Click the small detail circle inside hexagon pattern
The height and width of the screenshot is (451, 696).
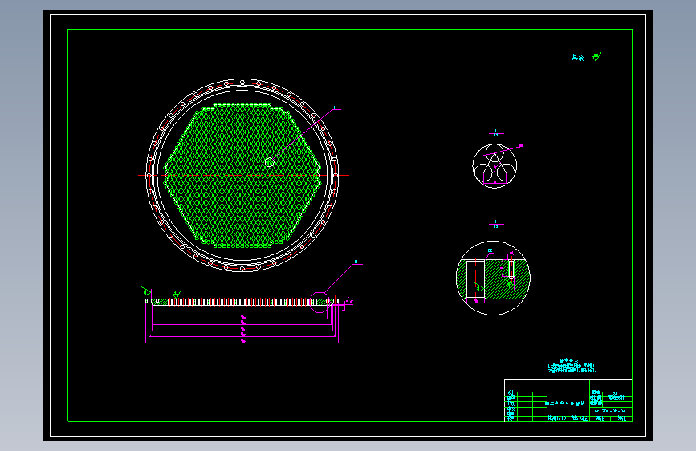click(x=269, y=162)
